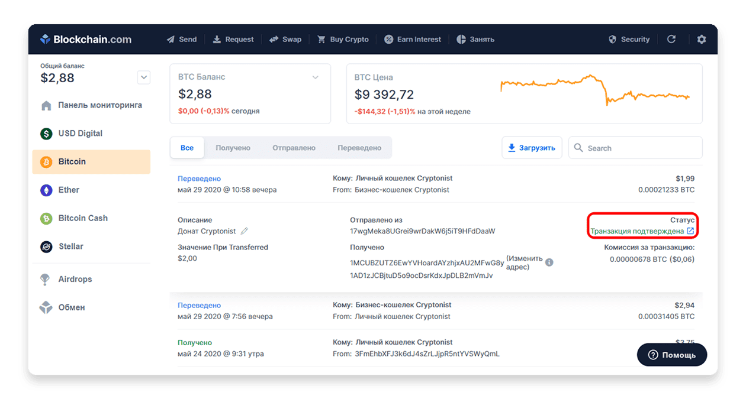Viewport: 746px width, 399px height.
Task: Click the Обмен exchange icon
Action: (x=46, y=307)
